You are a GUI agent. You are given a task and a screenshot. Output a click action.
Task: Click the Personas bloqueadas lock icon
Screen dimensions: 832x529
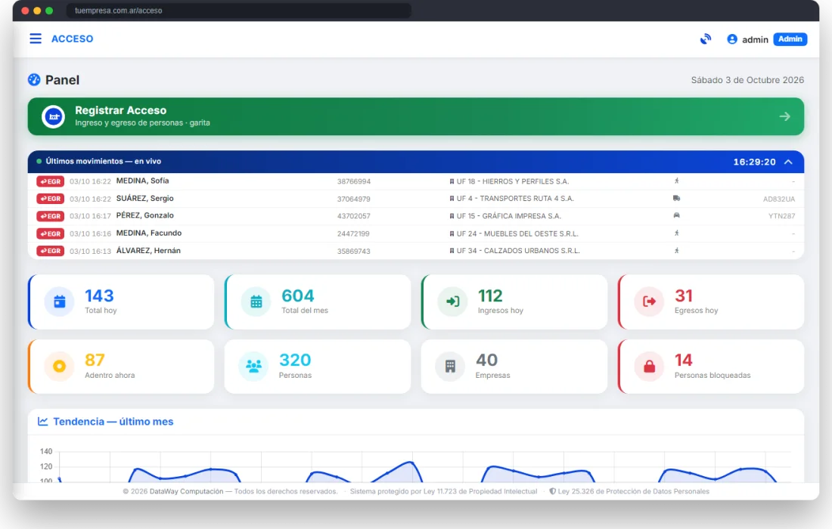coord(650,367)
